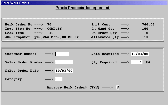
Task: Click the Praxis Products, Incorporated heading
Action: point(82,8)
